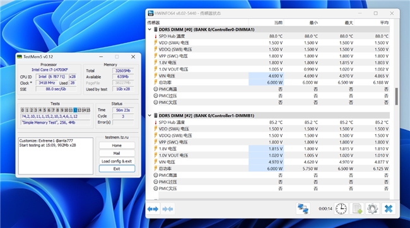Click Load config & exit button
The image size is (410, 228).
point(117,161)
